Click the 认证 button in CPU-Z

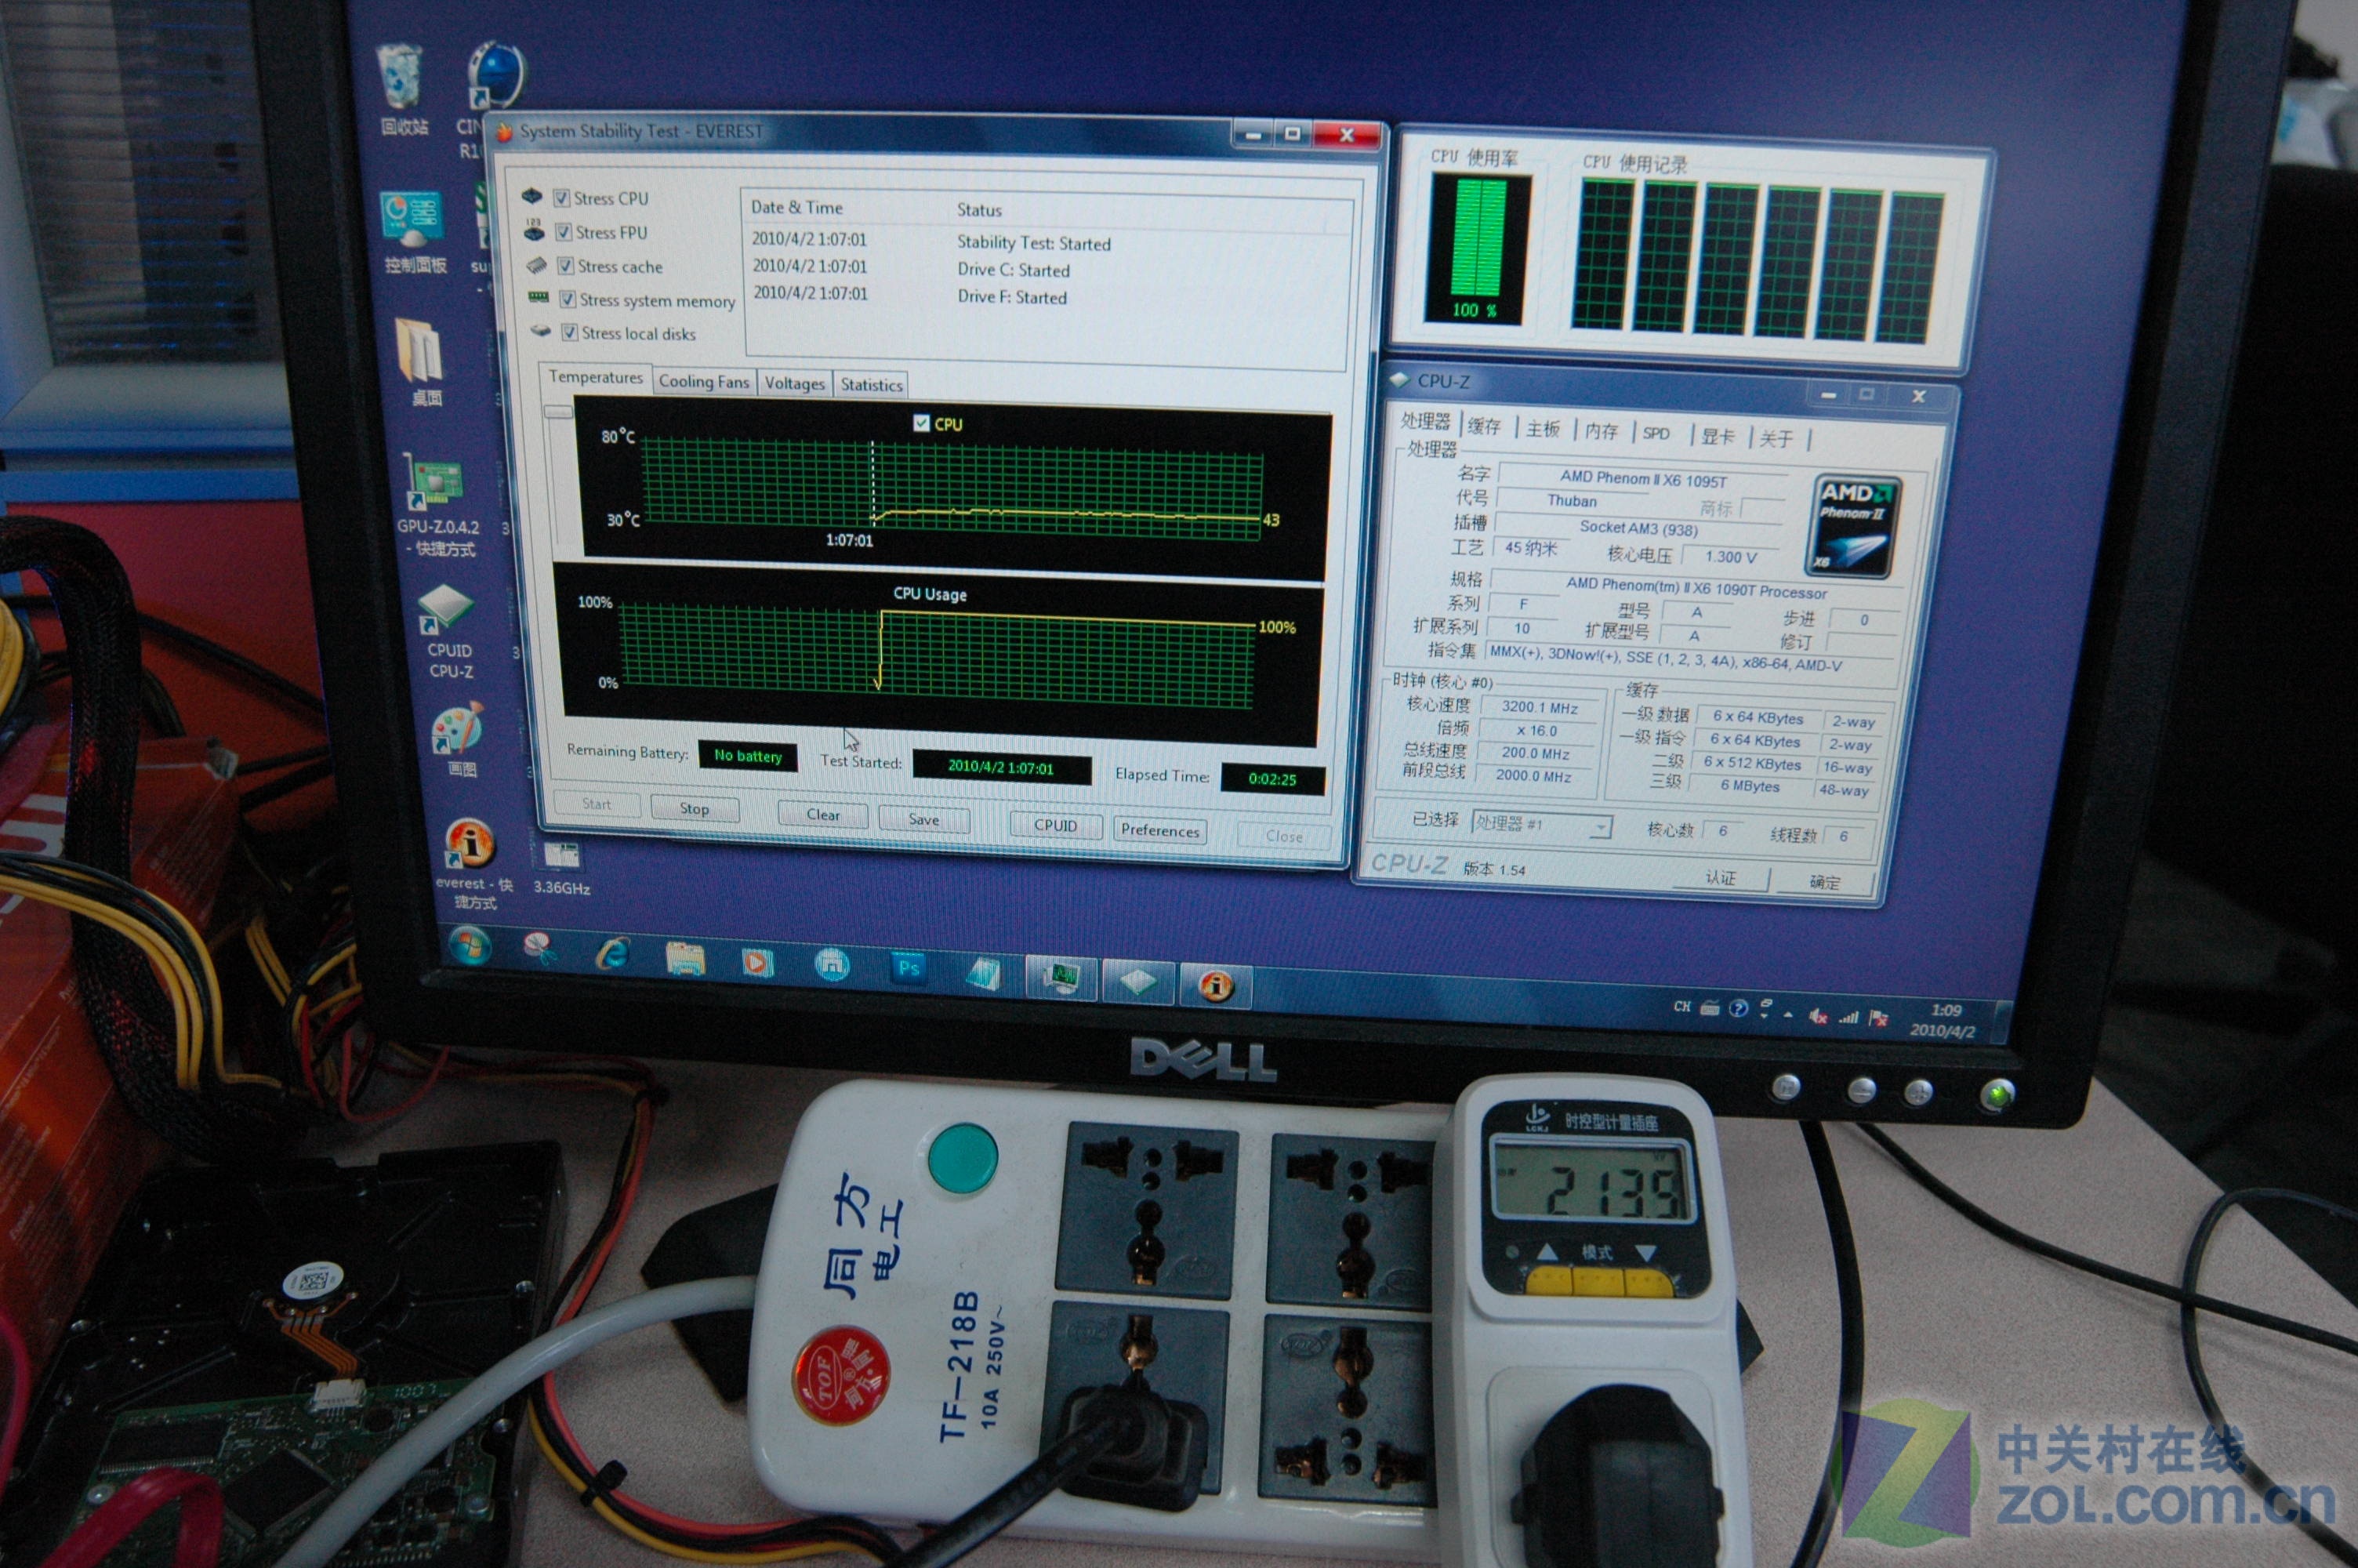1720,877
